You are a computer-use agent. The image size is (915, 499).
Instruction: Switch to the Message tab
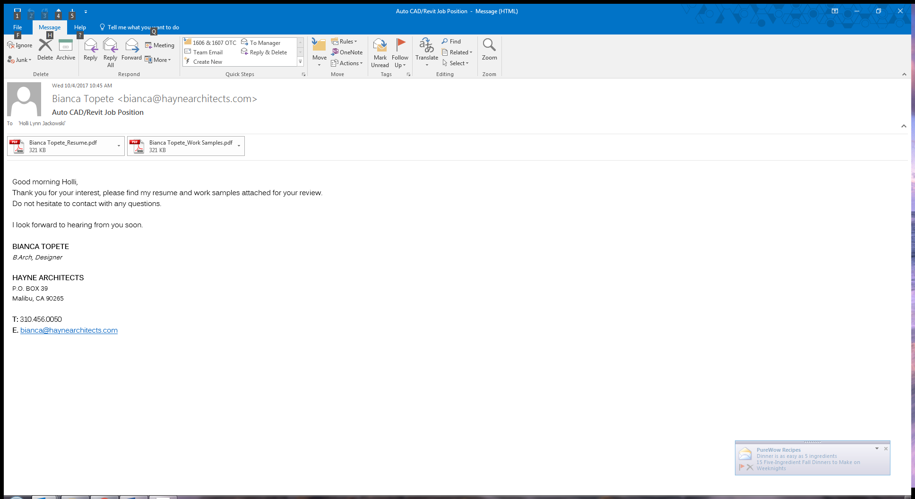[50, 27]
